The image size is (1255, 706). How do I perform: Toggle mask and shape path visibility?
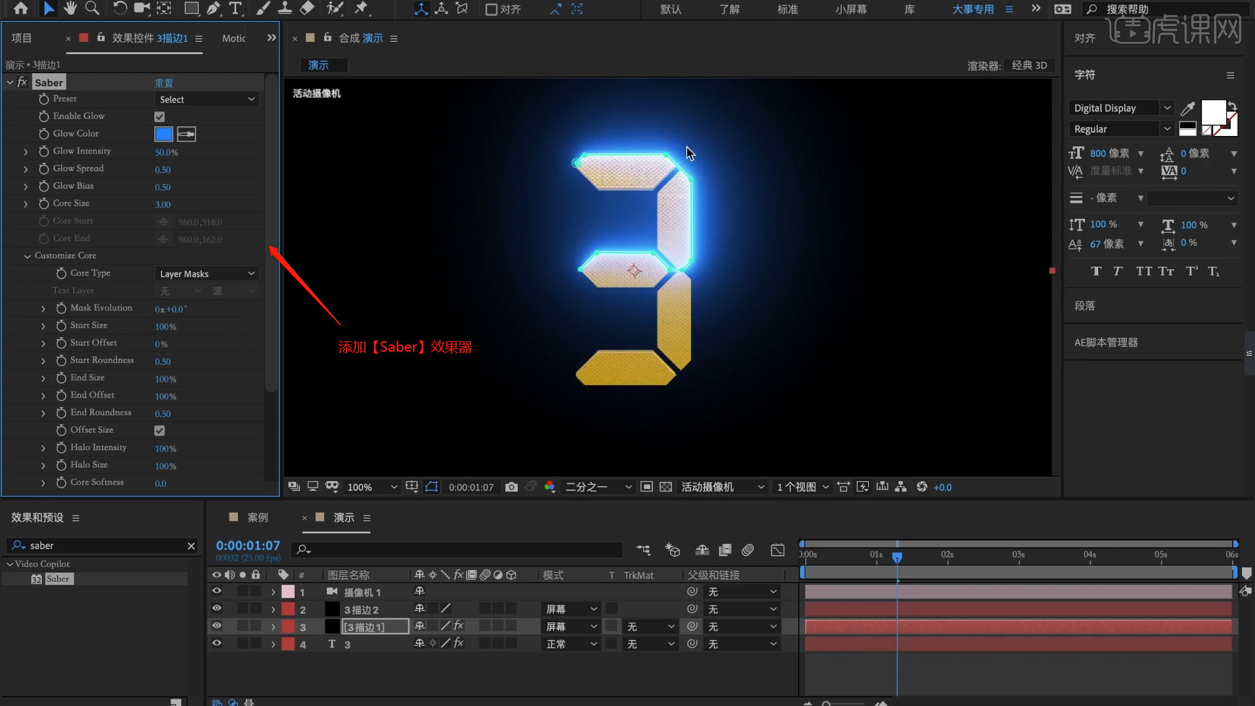click(x=431, y=487)
